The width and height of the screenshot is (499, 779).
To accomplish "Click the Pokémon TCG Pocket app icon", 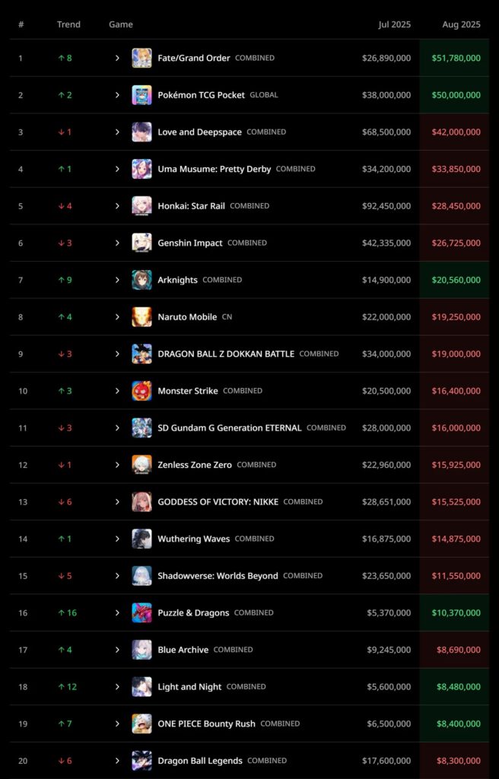I will click(141, 95).
